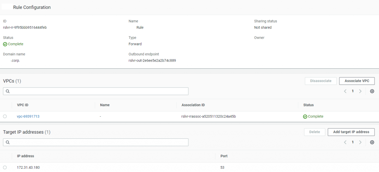Open VPCs table settings gear
379x172 pixels.
[x=372, y=91]
